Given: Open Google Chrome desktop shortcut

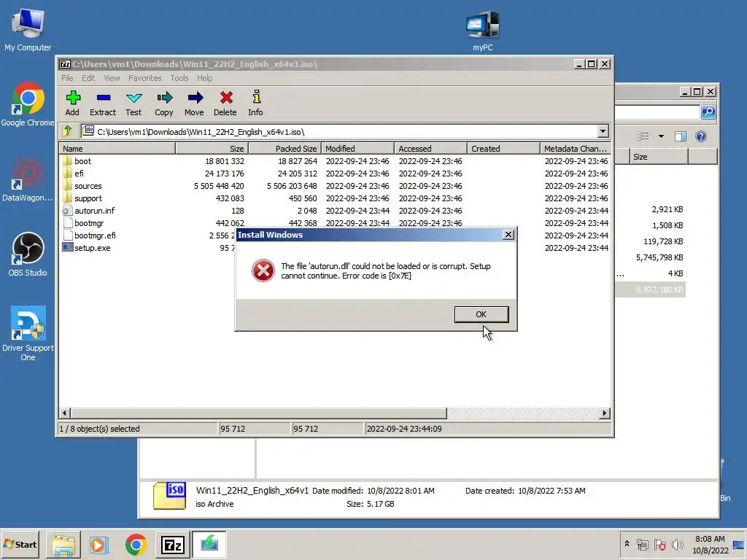Looking at the screenshot, I should [28, 105].
